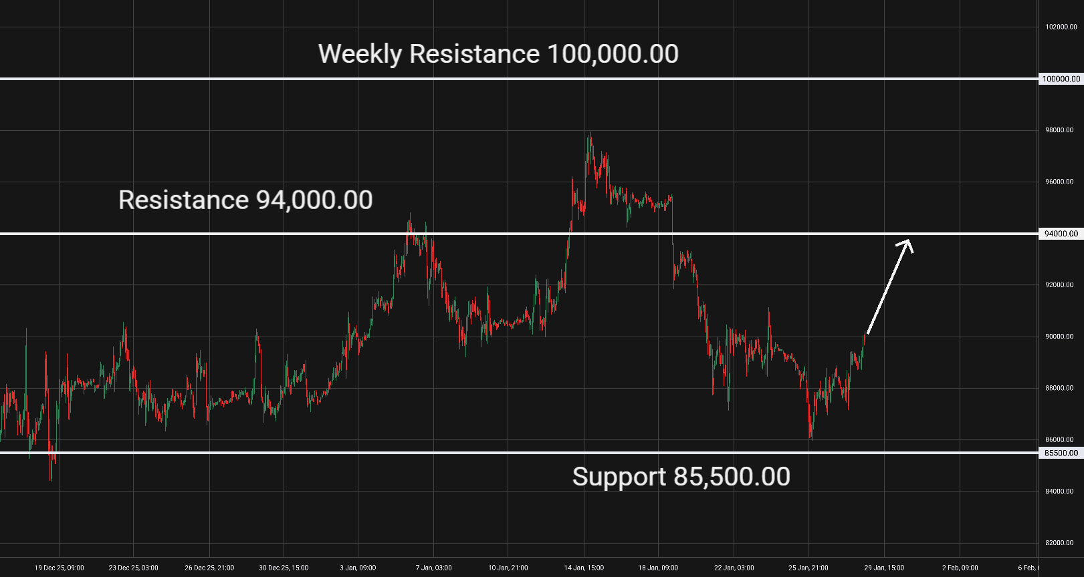1084x577 pixels.
Task: Select the Support 85,500.00 text annotation
Action: tap(681, 477)
